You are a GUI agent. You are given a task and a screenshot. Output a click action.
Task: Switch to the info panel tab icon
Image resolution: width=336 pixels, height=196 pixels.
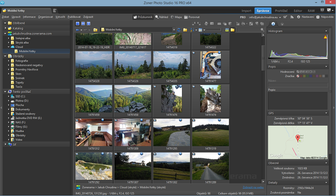pos(273,24)
